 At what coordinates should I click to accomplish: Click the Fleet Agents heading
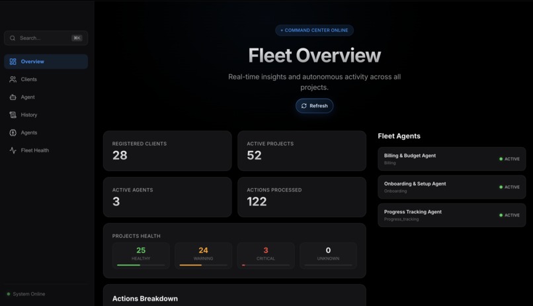[399, 136]
